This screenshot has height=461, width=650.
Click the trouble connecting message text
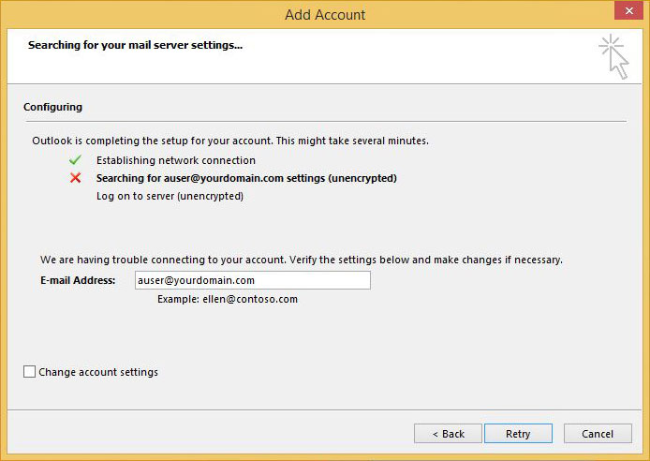click(x=302, y=260)
